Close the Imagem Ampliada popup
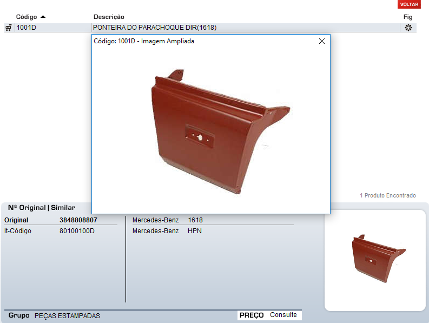This screenshot has width=429, height=323. tap(322, 41)
